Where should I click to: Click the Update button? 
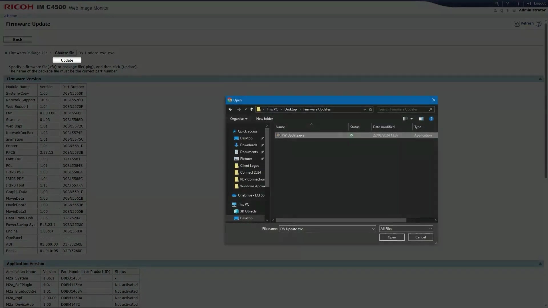click(67, 60)
